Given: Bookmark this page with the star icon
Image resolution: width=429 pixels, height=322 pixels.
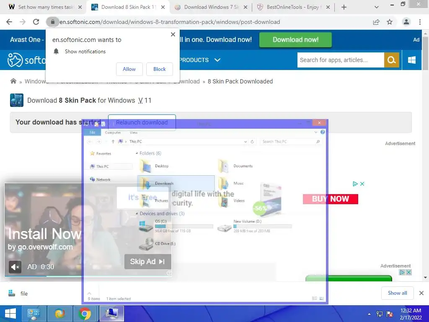Looking at the screenshot, I should tap(390, 22).
